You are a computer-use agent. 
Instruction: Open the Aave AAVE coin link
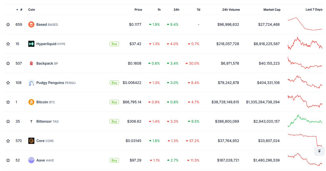click(x=45, y=160)
